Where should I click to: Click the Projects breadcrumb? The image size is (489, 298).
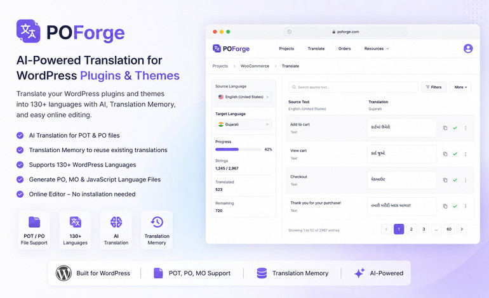(x=220, y=66)
